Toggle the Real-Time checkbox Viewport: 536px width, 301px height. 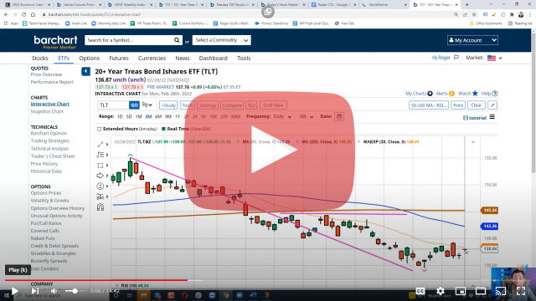pyautogui.click(x=163, y=129)
